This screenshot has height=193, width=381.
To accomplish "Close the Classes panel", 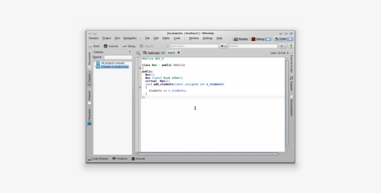I will (x=130, y=52).
